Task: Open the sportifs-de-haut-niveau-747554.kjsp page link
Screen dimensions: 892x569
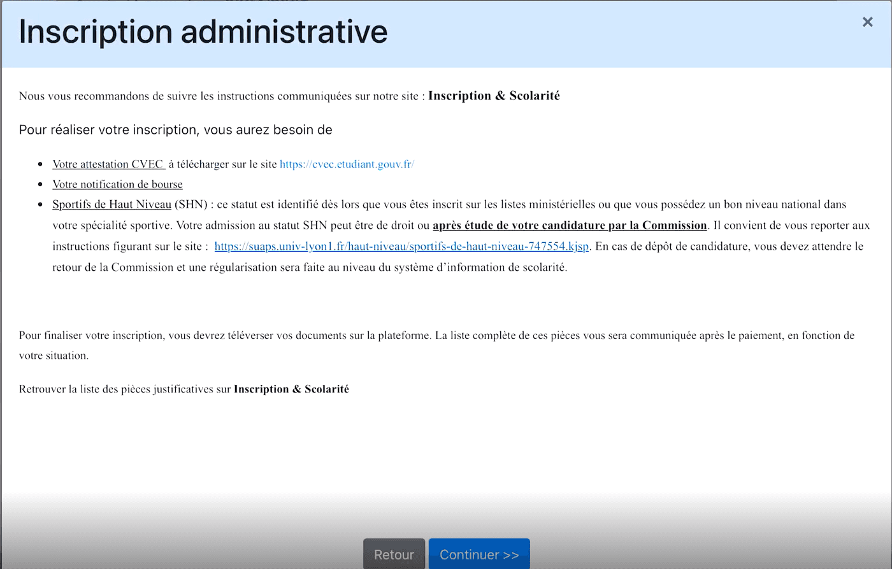Action: tap(401, 246)
